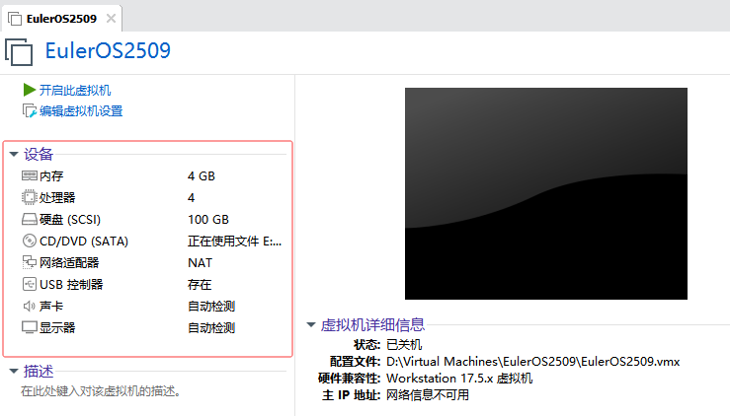Collapse the 描述 section
Screen dimensions: 730x416
pyautogui.click(x=14, y=371)
